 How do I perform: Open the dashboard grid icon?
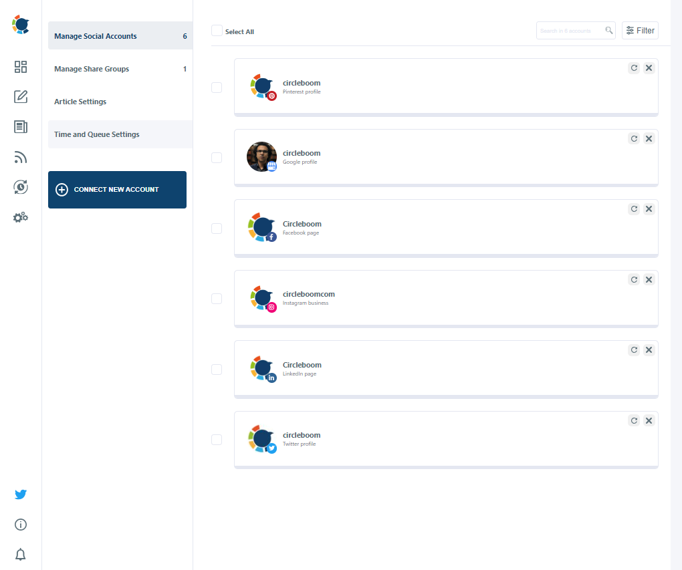(x=20, y=67)
